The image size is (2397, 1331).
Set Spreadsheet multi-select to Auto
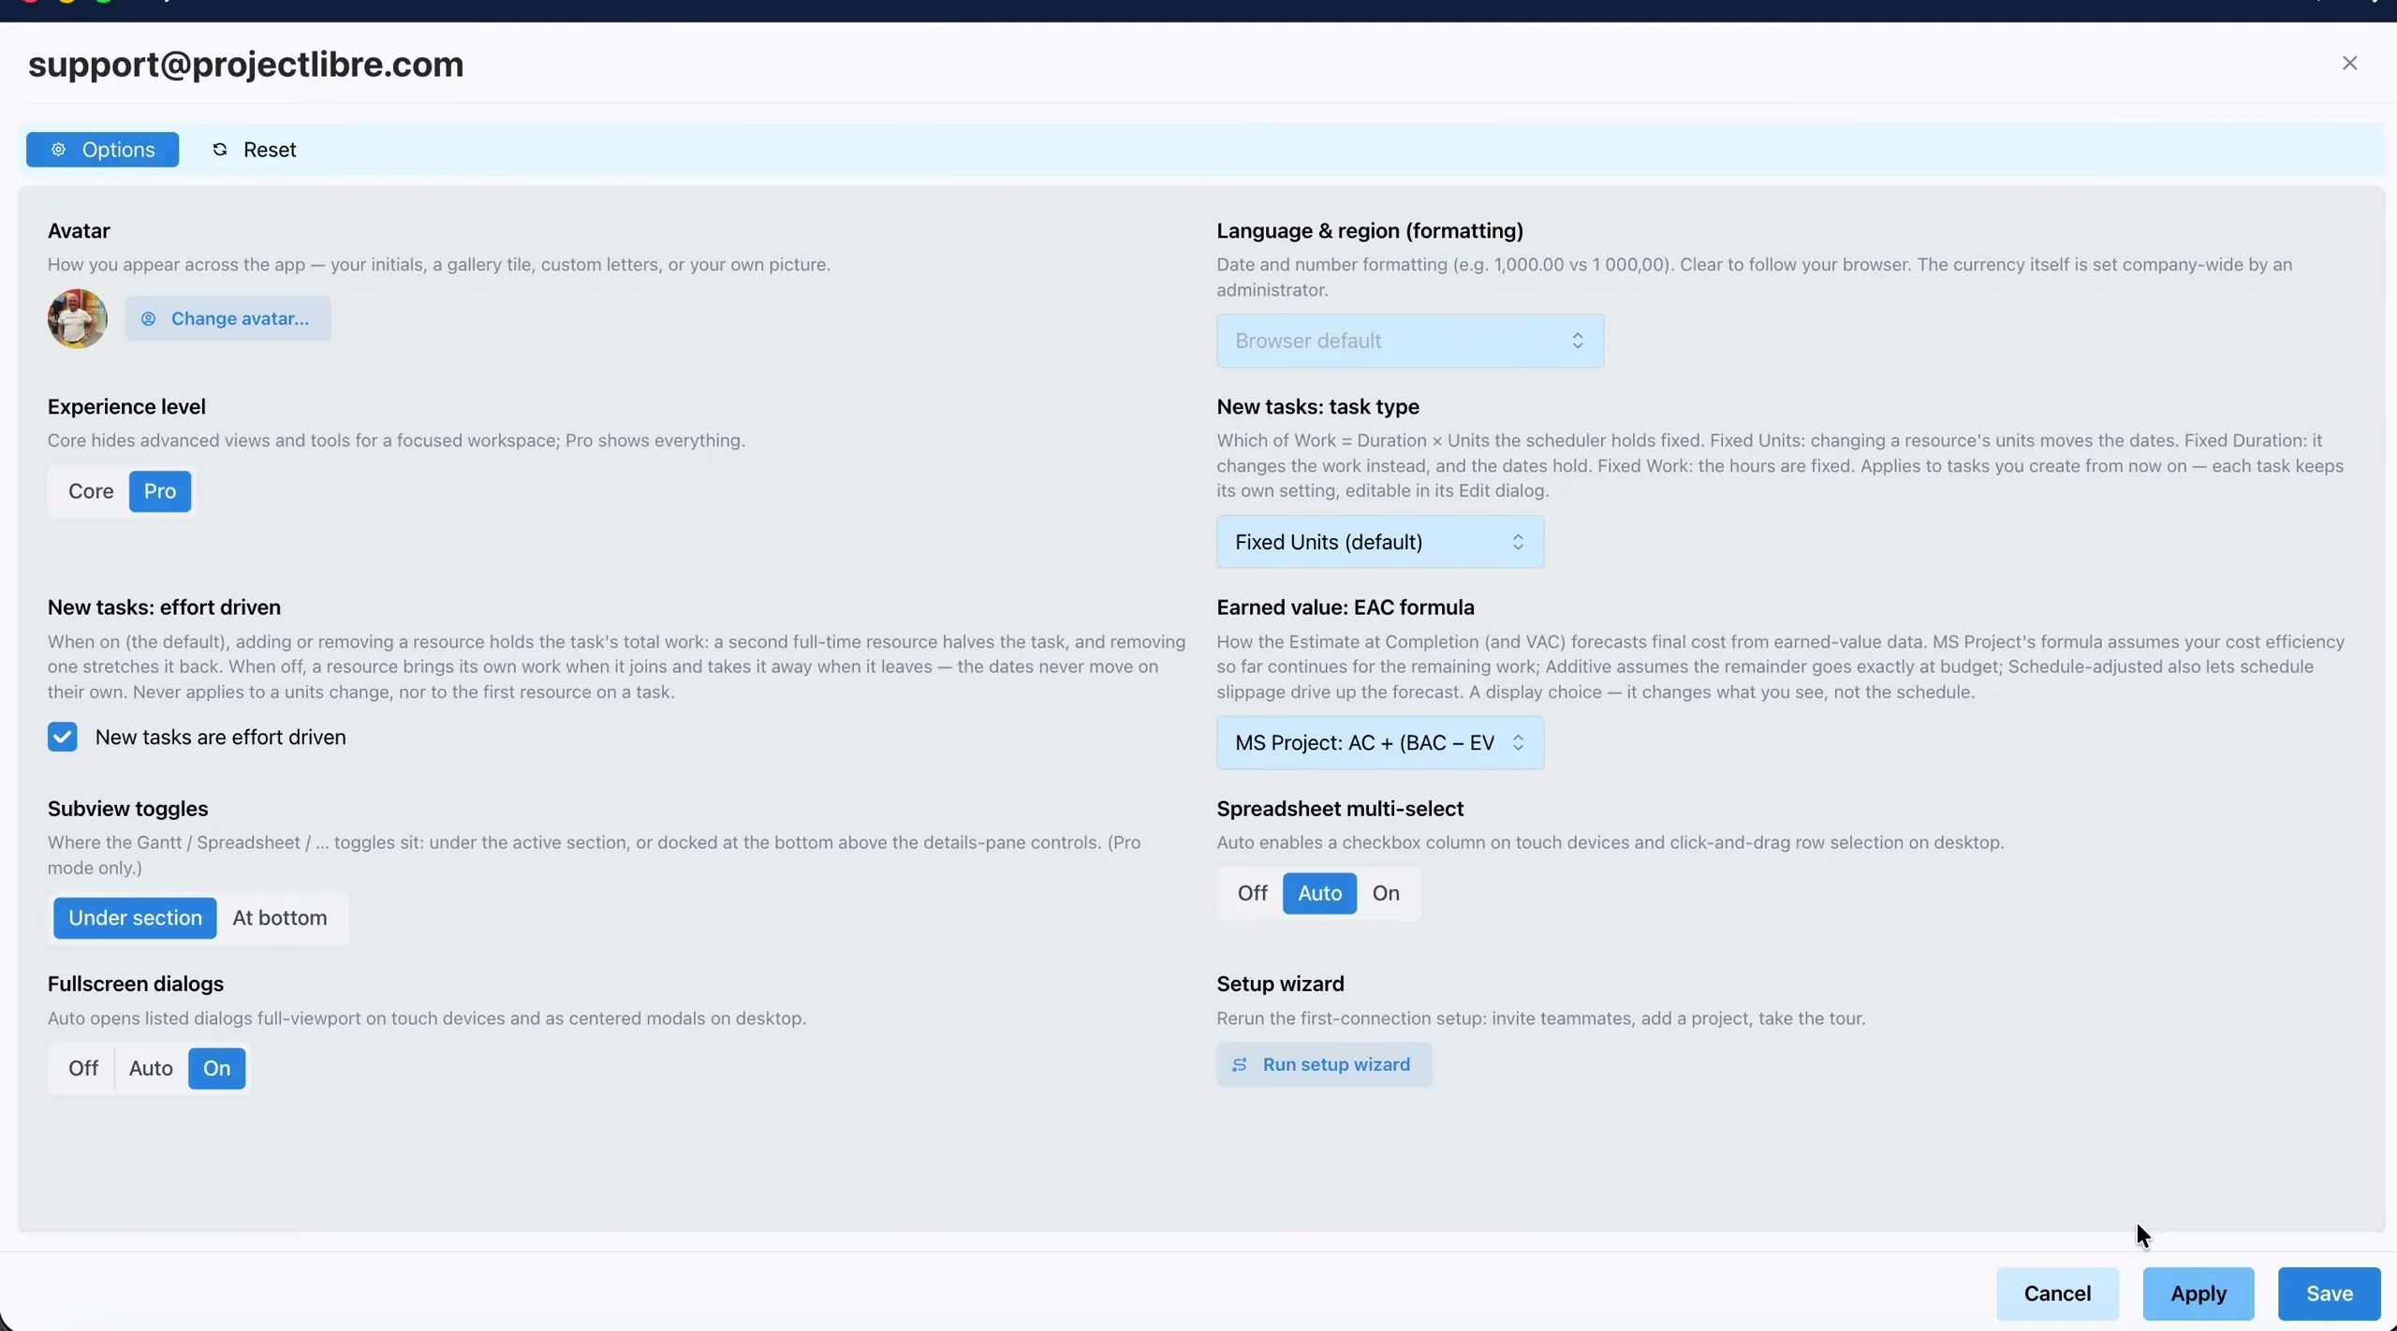point(1319,893)
